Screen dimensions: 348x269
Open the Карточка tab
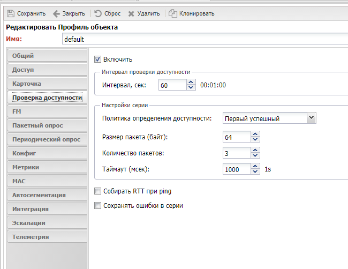47,84
